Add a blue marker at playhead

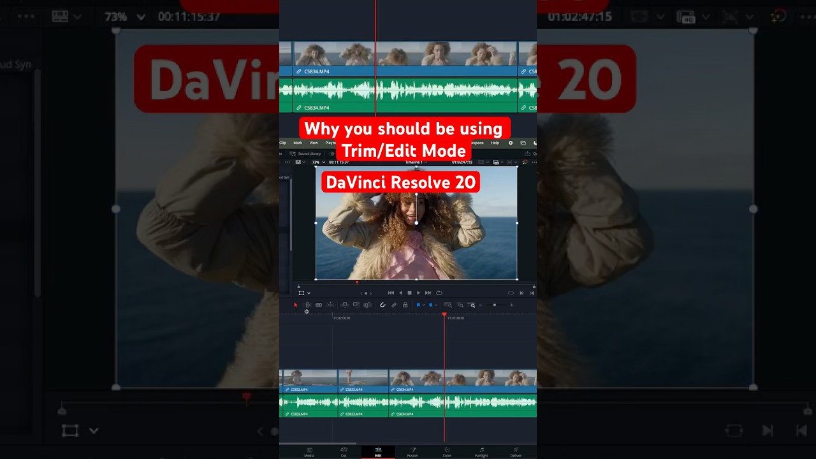tap(430, 305)
